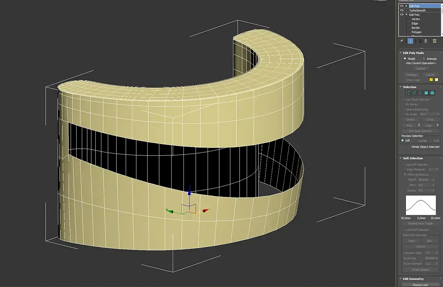Select Polygon in modifier stack
This screenshot has width=443, height=287.
coord(416,32)
